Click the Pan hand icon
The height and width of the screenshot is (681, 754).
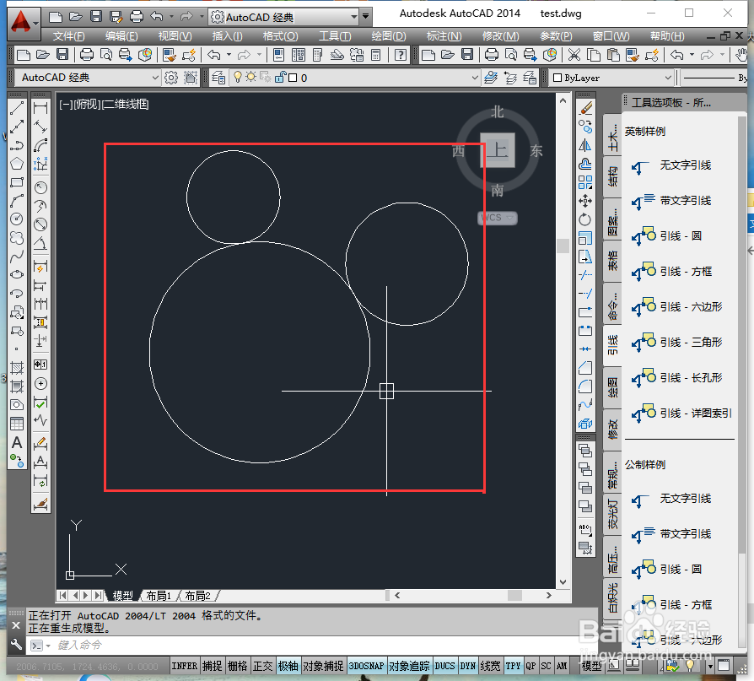click(x=741, y=55)
